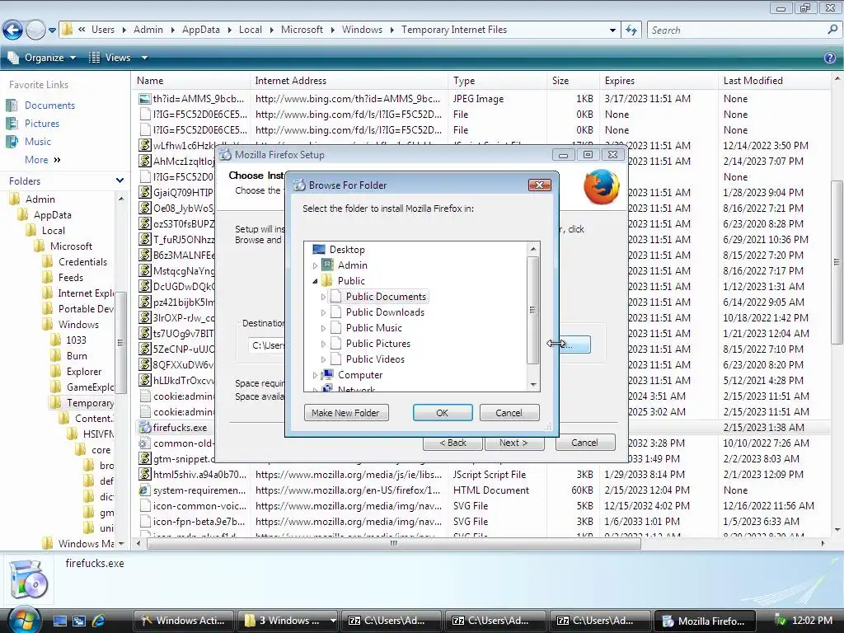844x633 pixels.
Task: Click the Search input field
Action: (736, 30)
